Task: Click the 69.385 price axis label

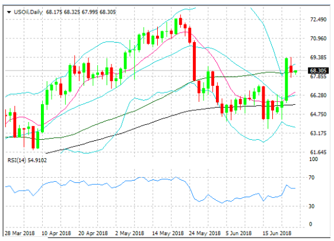Action: (x=318, y=57)
